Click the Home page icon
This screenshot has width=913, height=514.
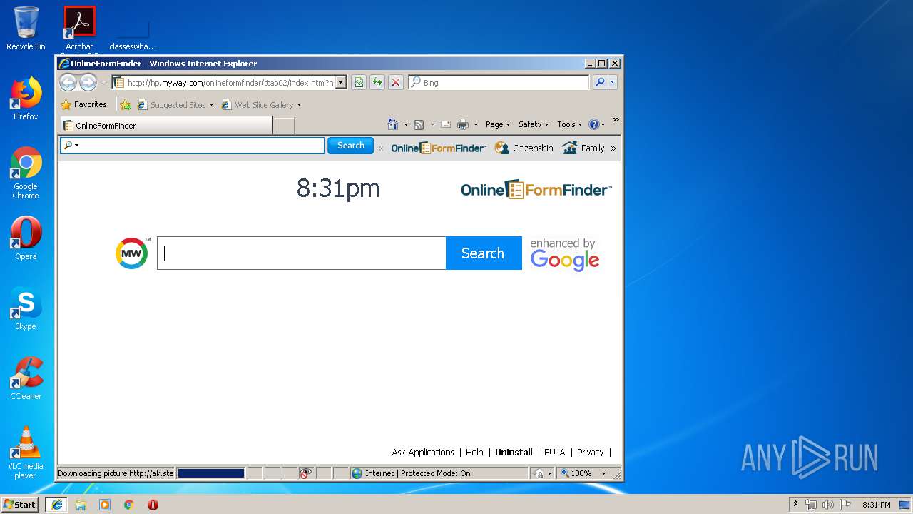coord(392,124)
